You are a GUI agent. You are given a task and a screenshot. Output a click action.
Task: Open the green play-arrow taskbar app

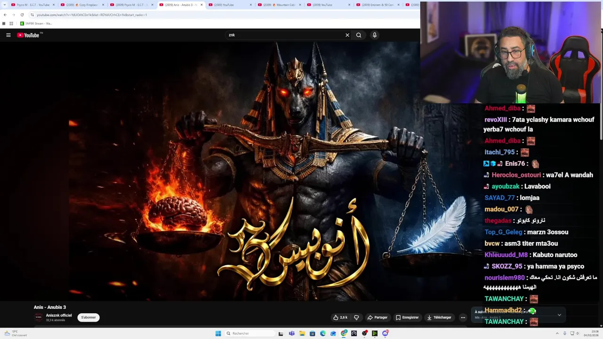pos(375,333)
